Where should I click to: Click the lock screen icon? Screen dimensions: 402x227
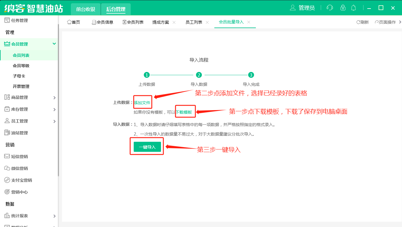click(343, 8)
